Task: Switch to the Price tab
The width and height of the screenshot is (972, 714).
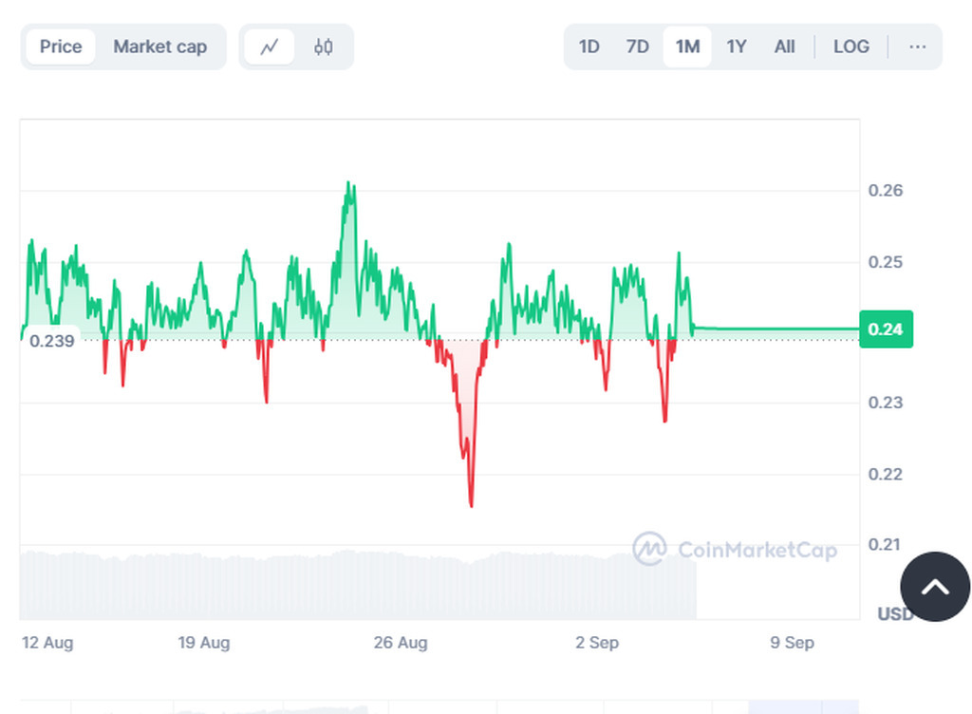Action: point(61,47)
